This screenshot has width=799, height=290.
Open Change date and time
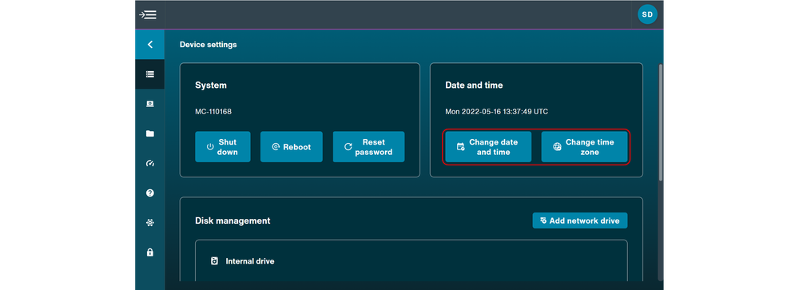click(x=488, y=147)
